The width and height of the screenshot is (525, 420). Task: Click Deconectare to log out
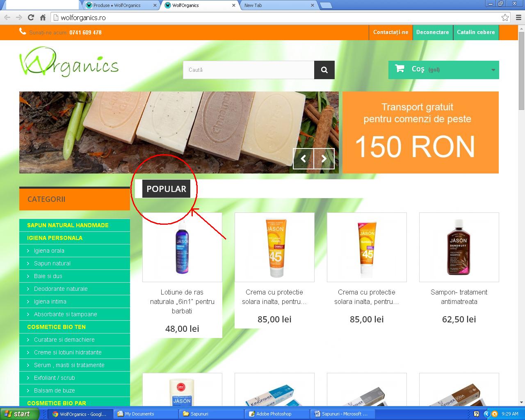[433, 32]
